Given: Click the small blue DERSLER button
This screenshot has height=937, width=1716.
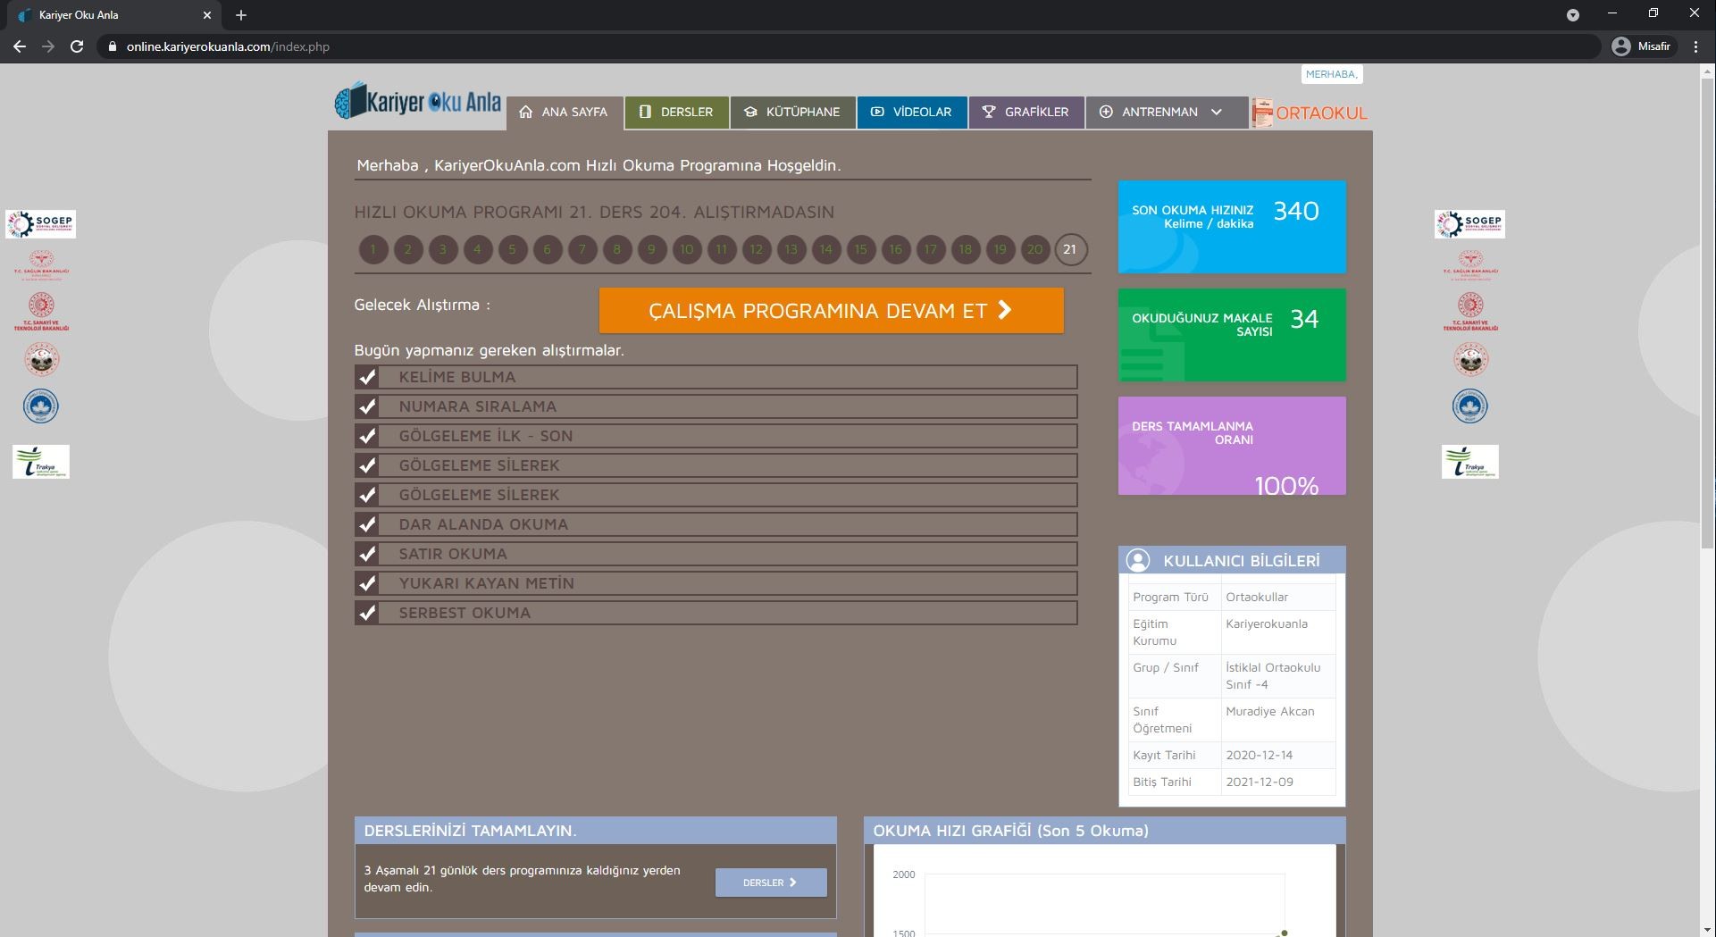Looking at the screenshot, I should (x=770, y=883).
